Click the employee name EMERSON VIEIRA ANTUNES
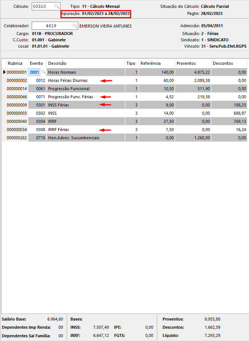The width and height of the screenshot is (249, 341). [105, 26]
